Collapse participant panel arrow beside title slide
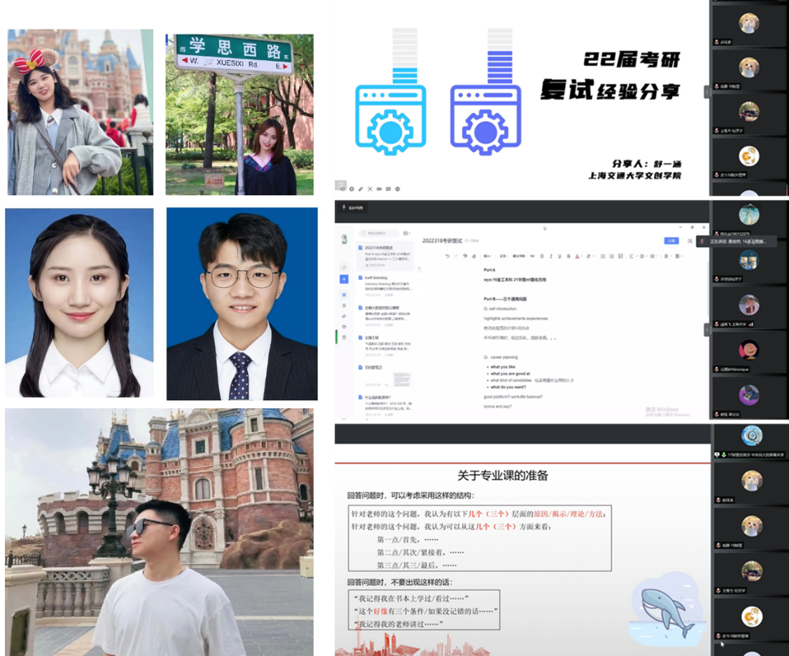789x656 pixels. coord(706,92)
